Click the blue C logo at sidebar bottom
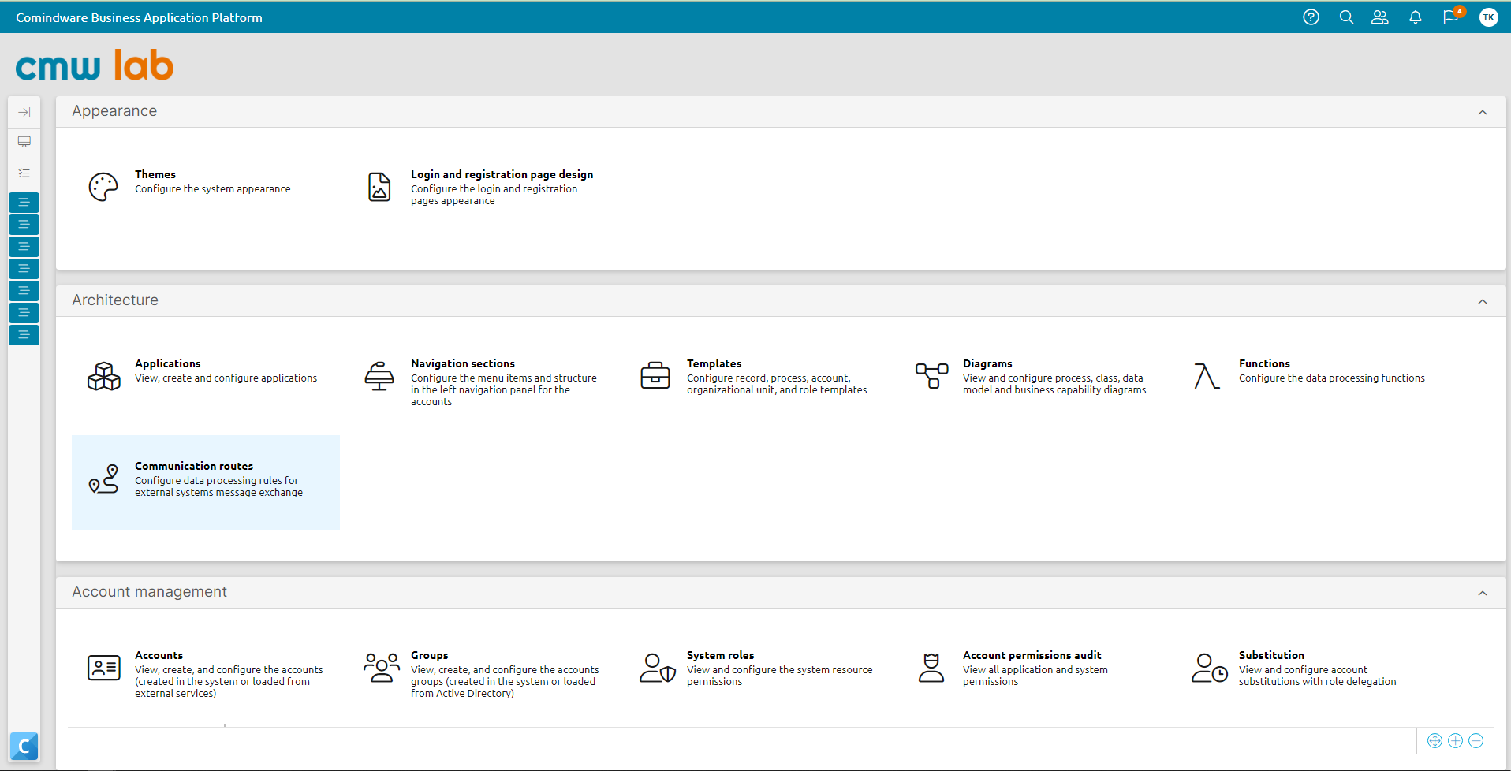1511x771 pixels. pyautogui.click(x=24, y=746)
